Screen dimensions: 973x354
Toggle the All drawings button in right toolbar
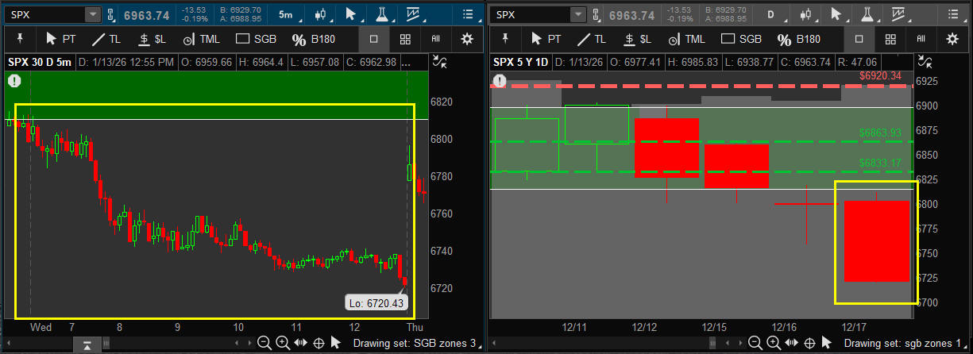coord(921,39)
